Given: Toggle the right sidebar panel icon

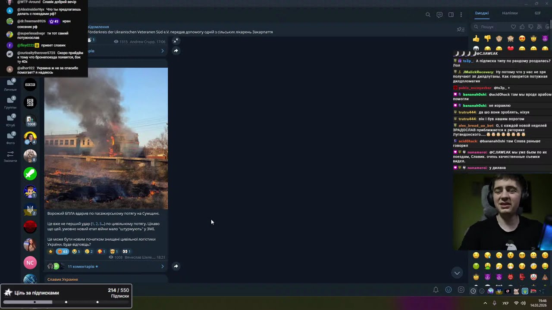Looking at the screenshot, I should pyautogui.click(x=451, y=15).
